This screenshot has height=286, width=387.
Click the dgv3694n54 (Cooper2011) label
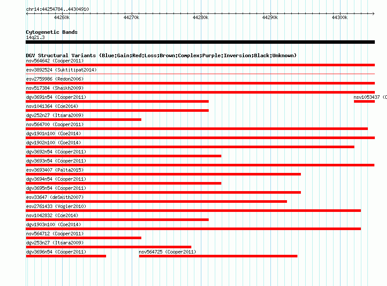tap(56, 179)
